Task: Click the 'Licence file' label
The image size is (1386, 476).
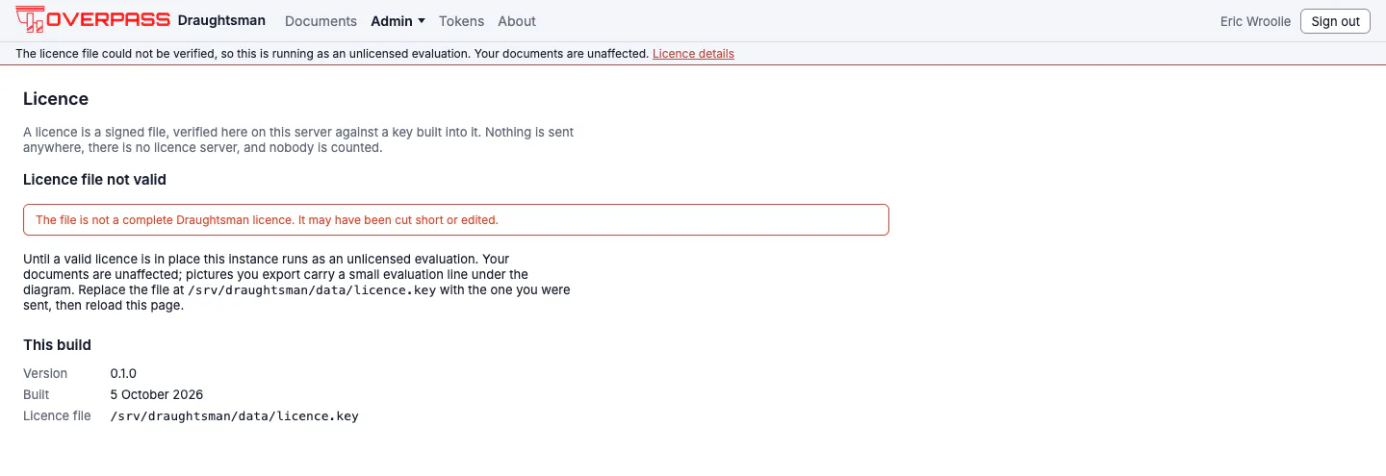Action: [x=57, y=415]
